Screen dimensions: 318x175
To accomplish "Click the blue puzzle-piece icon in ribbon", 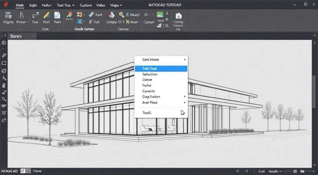I will (x=79, y=22).
